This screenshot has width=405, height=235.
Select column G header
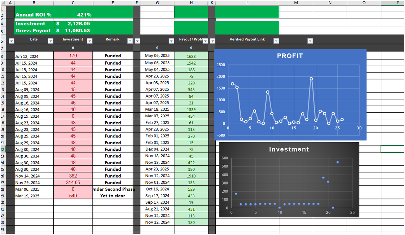(157, 3)
